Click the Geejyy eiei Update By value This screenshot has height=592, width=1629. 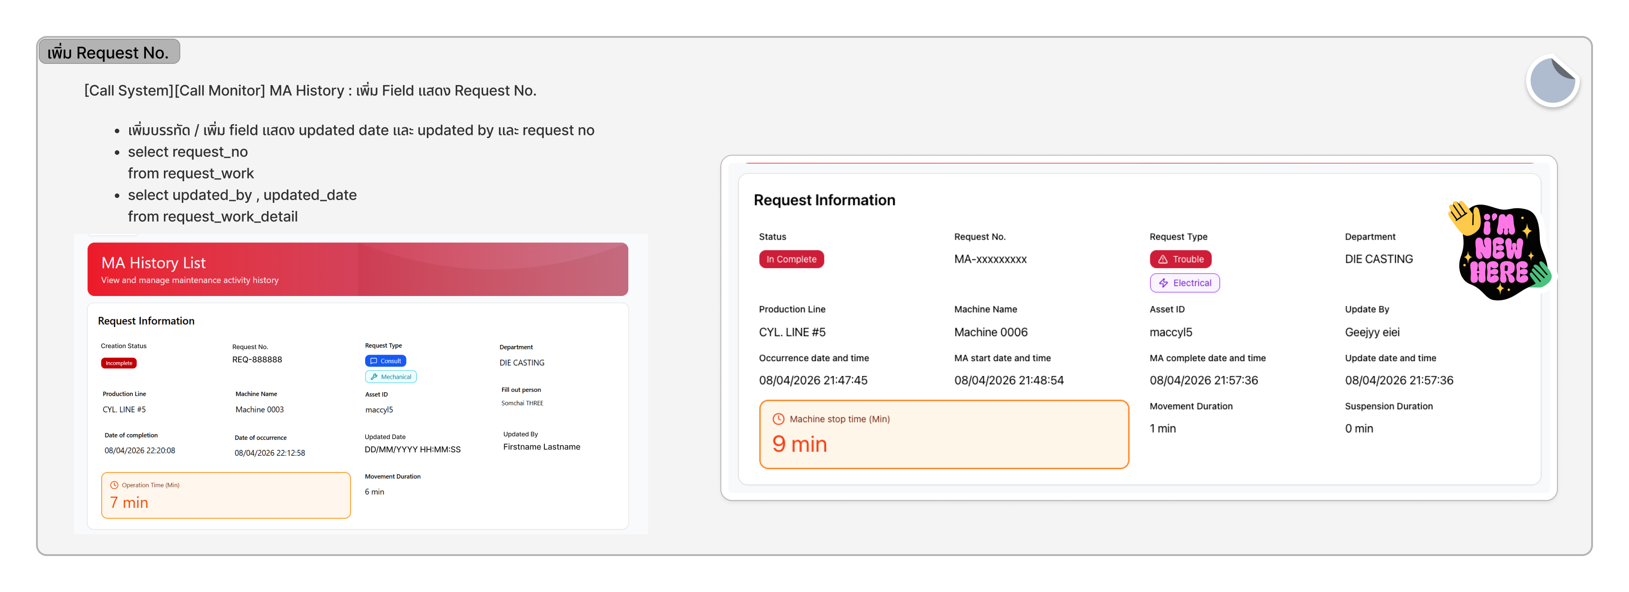pos(1371,332)
